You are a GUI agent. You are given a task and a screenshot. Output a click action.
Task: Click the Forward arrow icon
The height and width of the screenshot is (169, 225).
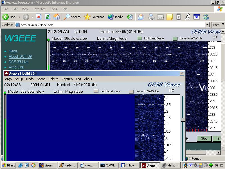26,17
